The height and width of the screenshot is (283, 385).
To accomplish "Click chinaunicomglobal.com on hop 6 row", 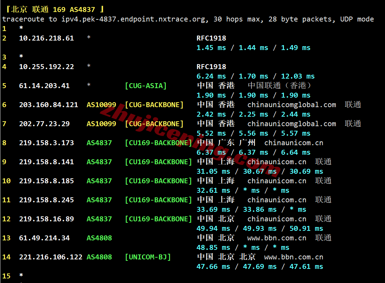I will click(292, 105).
